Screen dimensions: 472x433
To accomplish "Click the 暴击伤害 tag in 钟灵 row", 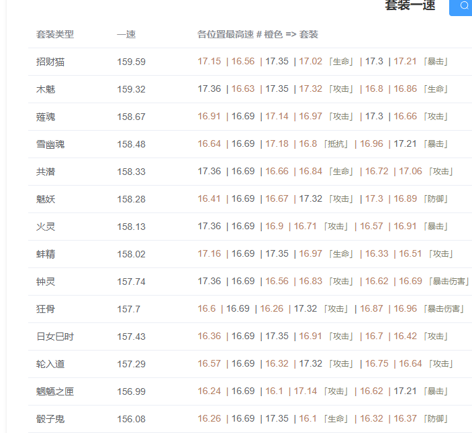I will 449,282.
